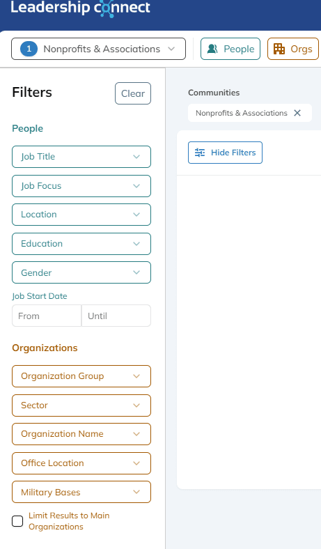Clear all filters
Image resolution: width=321 pixels, height=549 pixels.
[x=133, y=93]
